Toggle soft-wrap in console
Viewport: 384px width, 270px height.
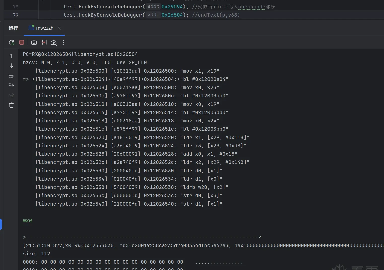(11, 76)
